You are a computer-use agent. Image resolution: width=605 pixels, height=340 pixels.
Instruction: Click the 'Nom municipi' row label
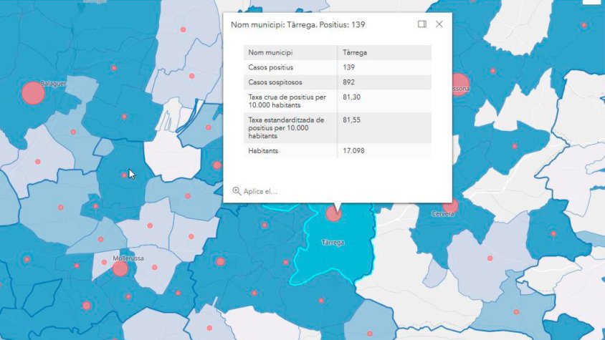tap(270, 52)
